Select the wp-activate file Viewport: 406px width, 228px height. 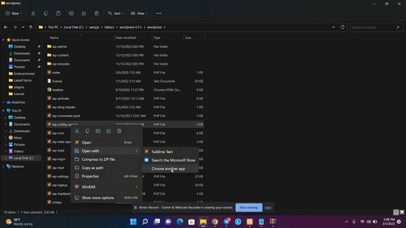(x=60, y=99)
